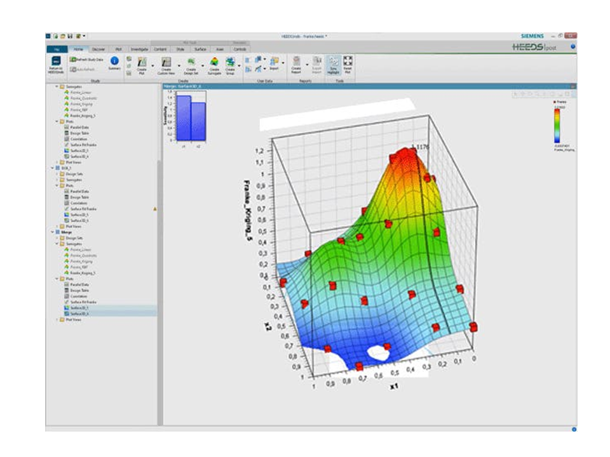Screen dimensions: 610x457
Task: Collapse the Merge study node
Action: (x=53, y=232)
